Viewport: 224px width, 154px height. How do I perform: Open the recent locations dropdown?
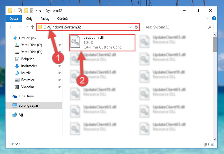[27, 27]
